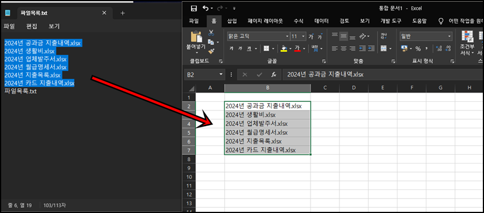Click the Align Right icon

click(352, 48)
